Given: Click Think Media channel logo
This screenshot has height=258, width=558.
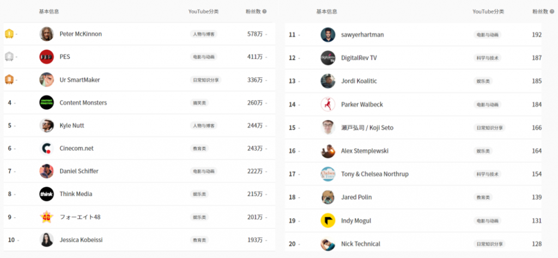Looking at the screenshot, I should tap(46, 194).
